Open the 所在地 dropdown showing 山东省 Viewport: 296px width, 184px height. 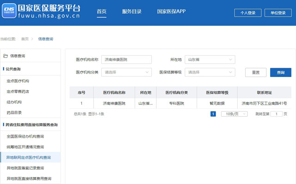[x=210, y=59]
